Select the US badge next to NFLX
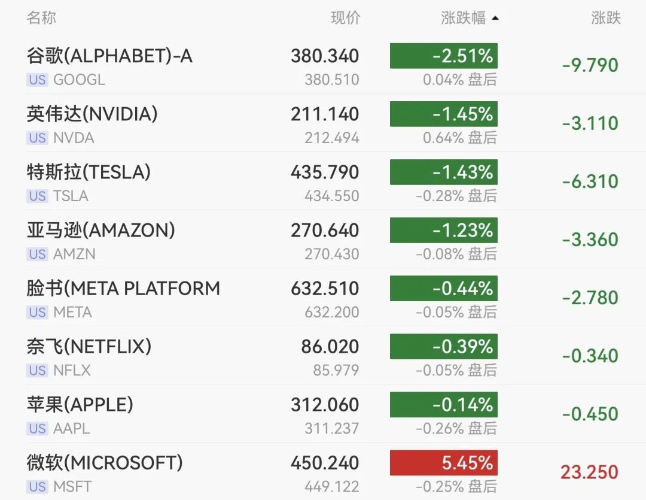The image size is (646, 500). pyautogui.click(x=38, y=371)
